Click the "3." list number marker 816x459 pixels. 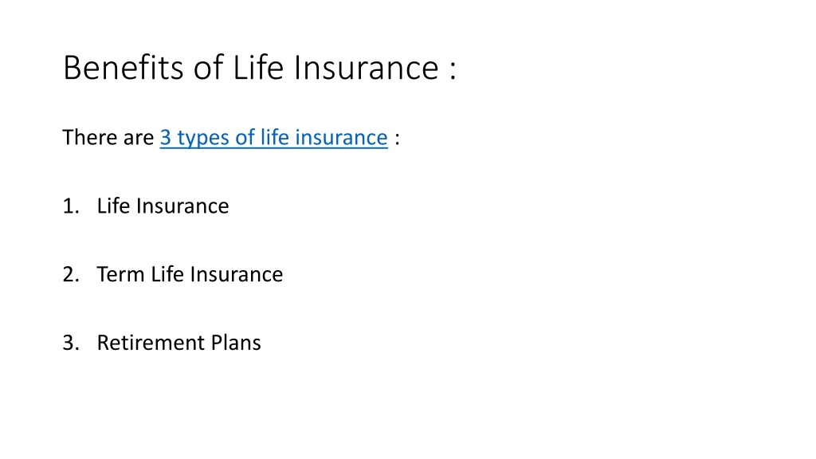[x=71, y=343]
